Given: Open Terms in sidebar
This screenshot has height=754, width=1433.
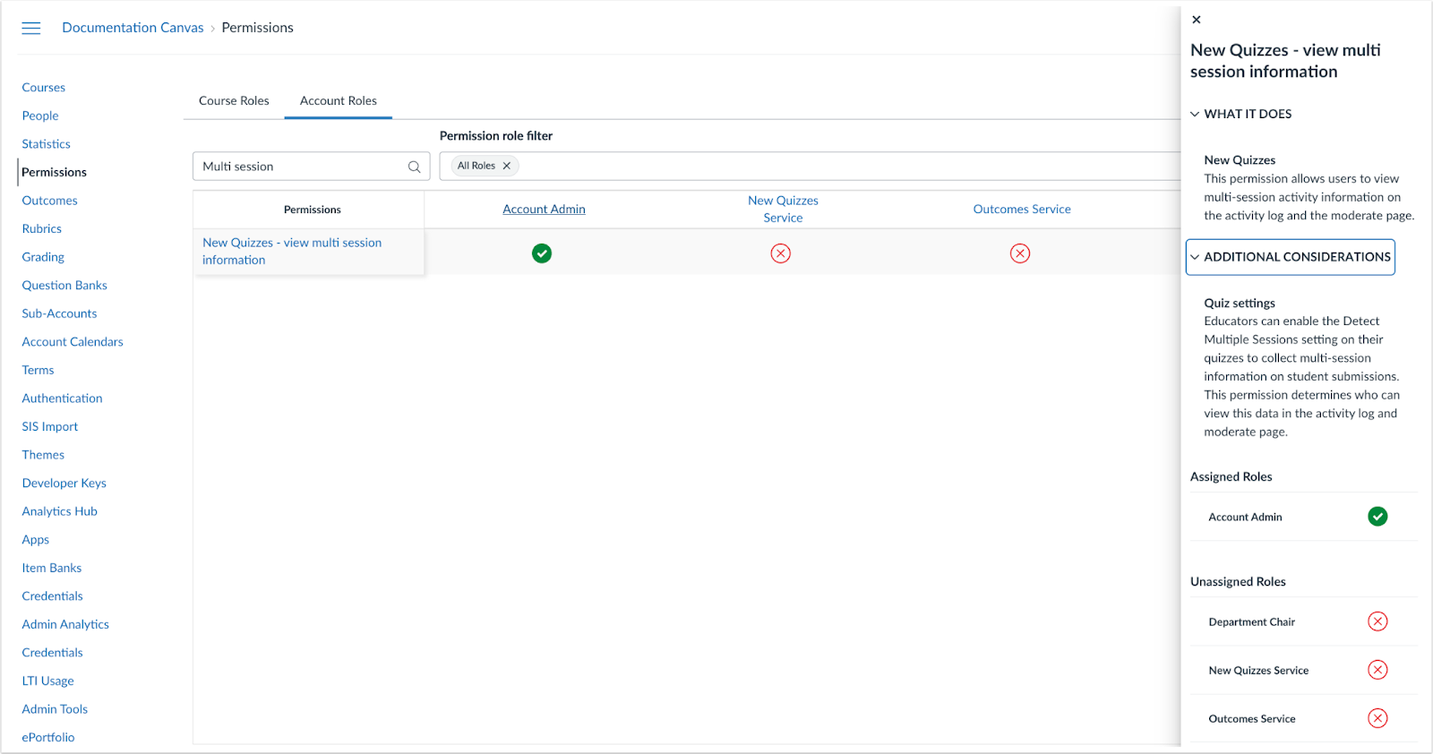Looking at the screenshot, I should click(39, 370).
